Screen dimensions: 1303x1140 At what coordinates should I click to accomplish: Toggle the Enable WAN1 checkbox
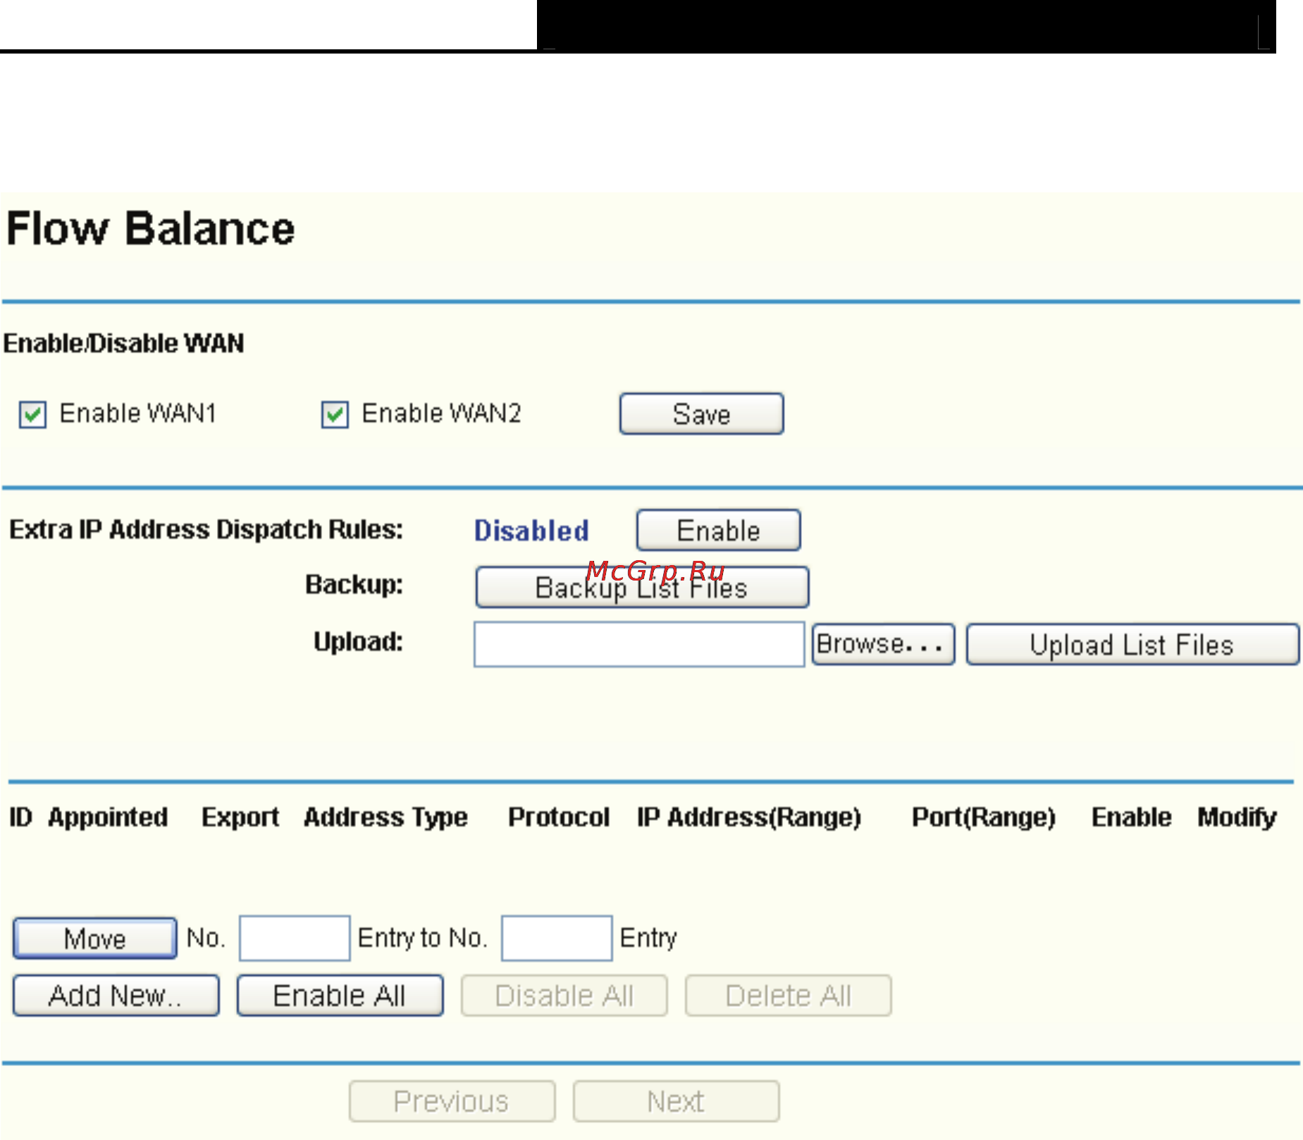[x=32, y=414]
